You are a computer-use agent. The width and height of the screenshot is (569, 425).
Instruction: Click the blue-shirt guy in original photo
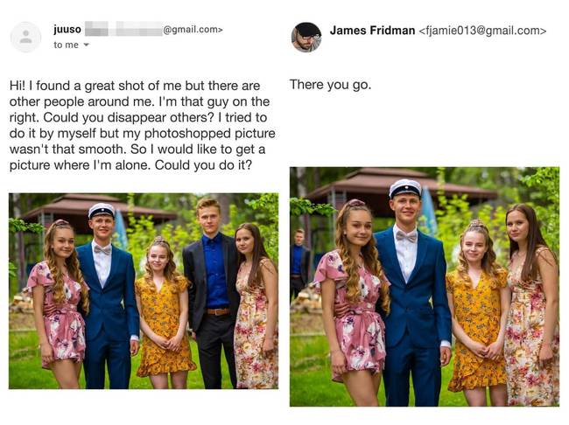(212, 290)
